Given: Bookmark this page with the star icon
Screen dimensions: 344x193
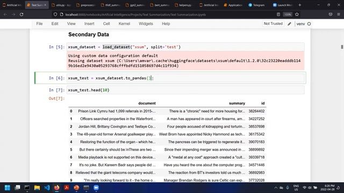Looking at the screenshot, I should click(297, 14).
